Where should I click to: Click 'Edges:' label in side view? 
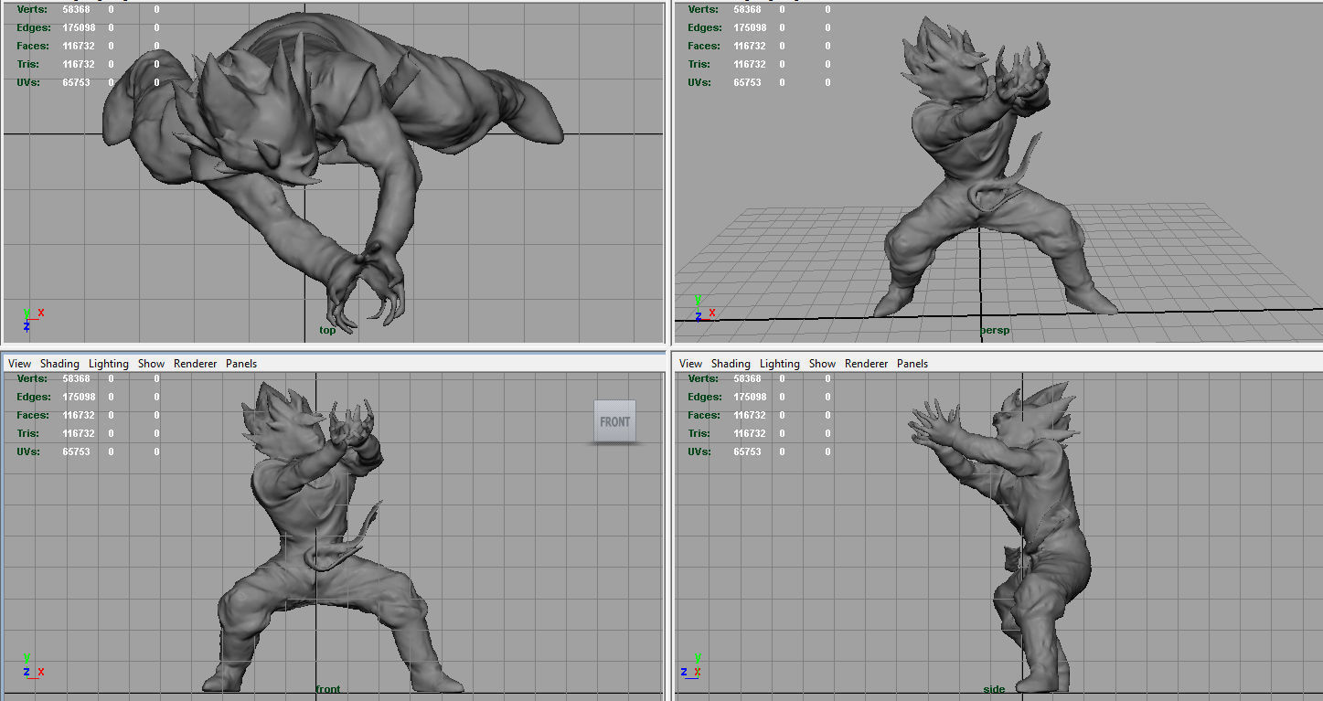click(x=704, y=397)
